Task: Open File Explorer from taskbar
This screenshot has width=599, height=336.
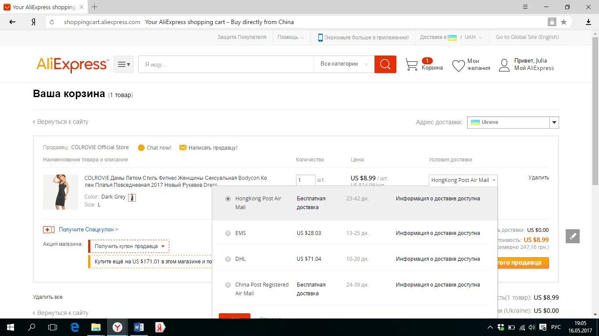Action: point(96,327)
